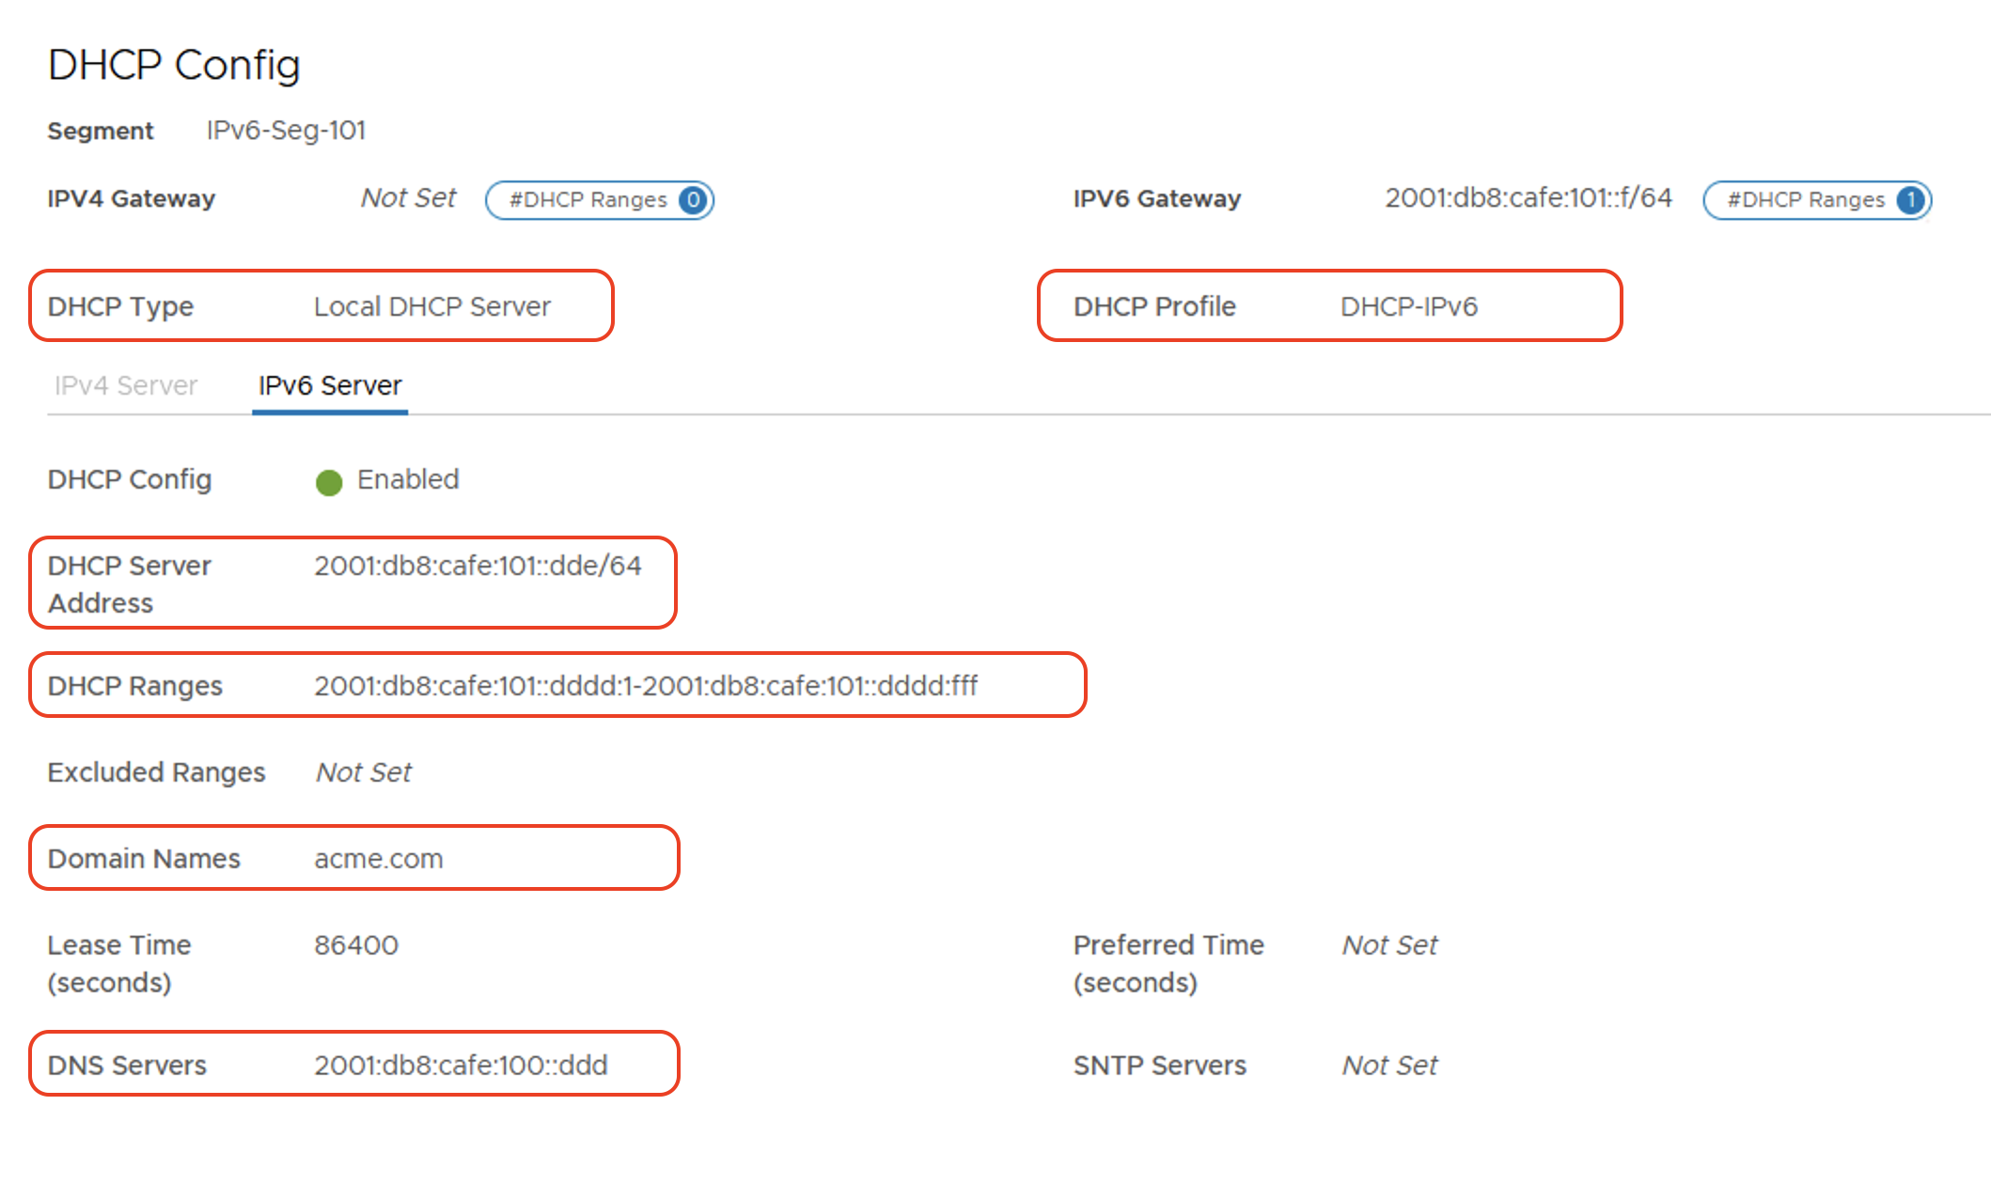Select IPv6 gateway value 2001:db8:cafe:101::f/64

[x=1529, y=197]
